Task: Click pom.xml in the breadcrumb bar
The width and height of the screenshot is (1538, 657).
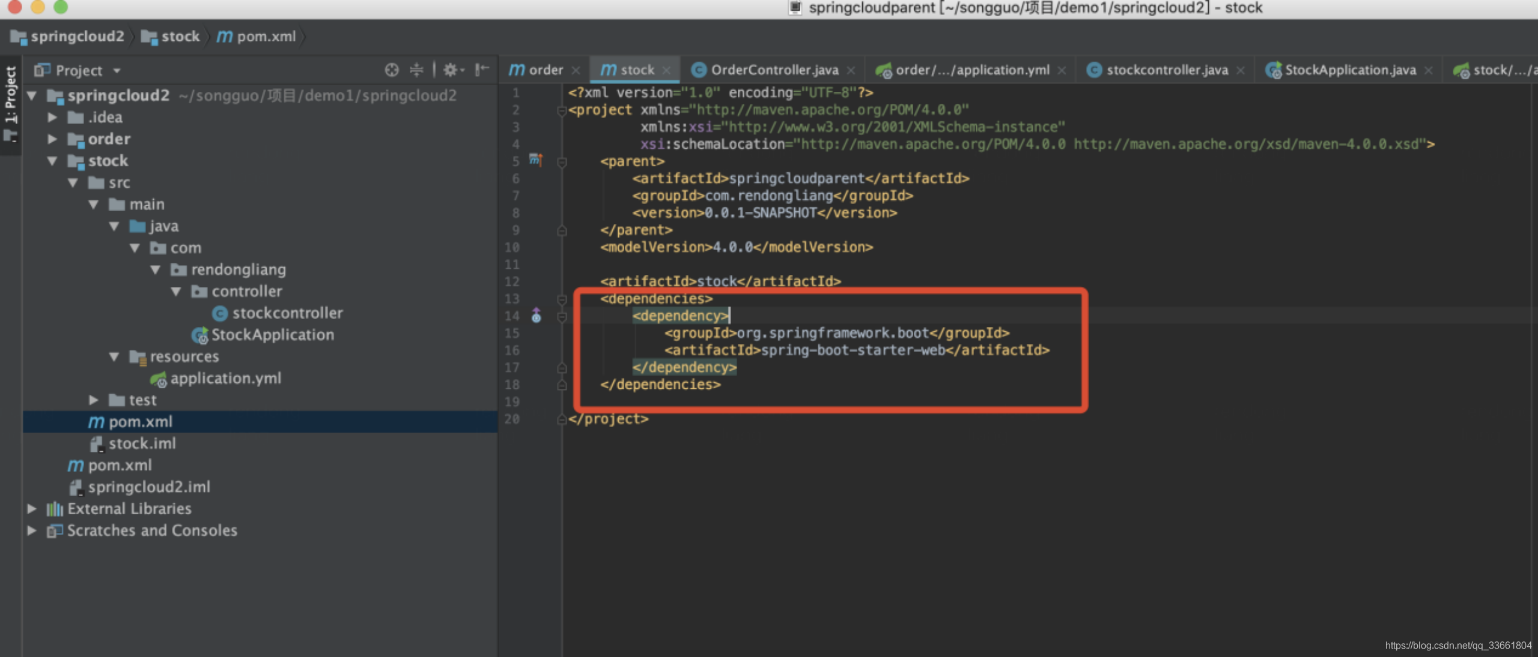Action: (x=257, y=37)
